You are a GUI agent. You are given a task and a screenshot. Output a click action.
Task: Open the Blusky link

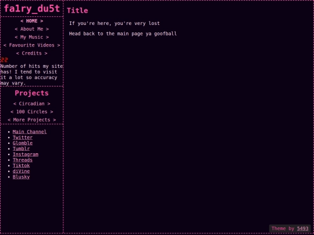21,177
